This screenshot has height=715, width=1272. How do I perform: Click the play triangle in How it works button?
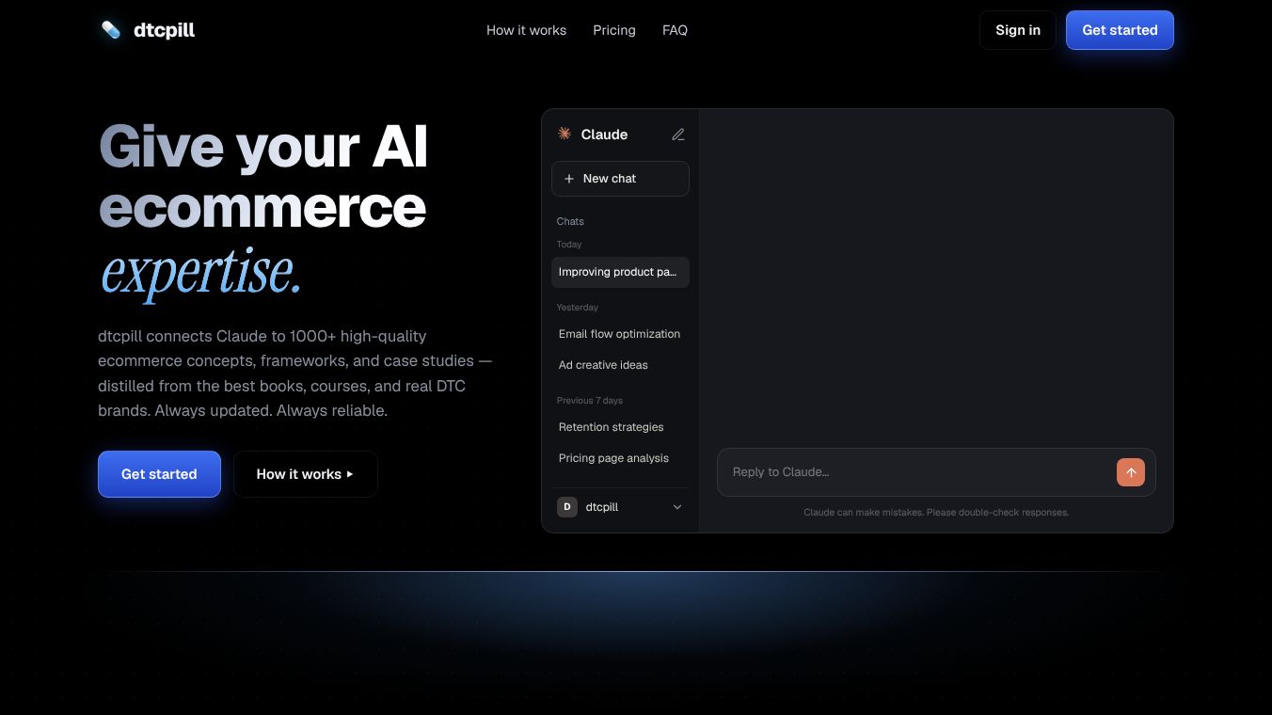350,474
